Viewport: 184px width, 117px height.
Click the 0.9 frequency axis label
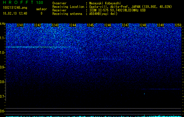(2, 67)
